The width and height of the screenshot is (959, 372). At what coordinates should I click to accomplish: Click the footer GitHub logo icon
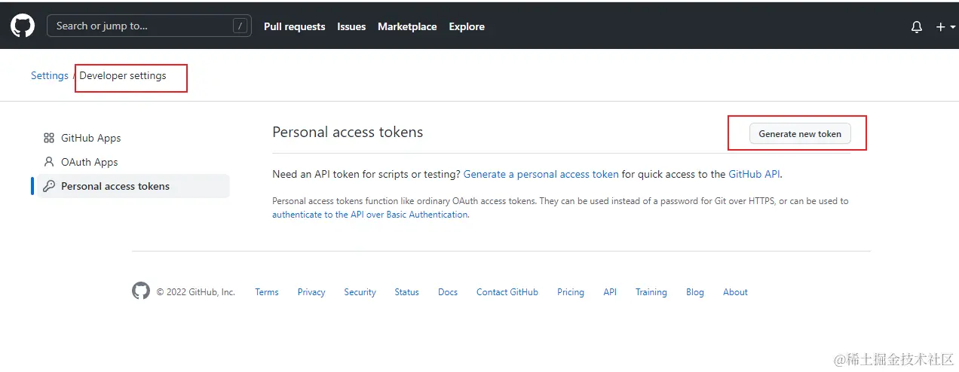(141, 291)
